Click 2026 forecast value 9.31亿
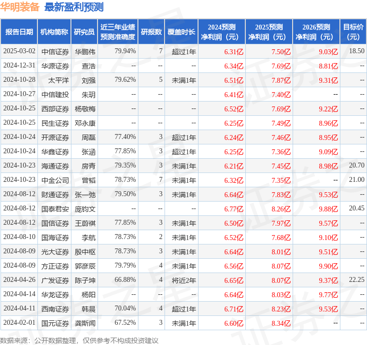 tap(328, 80)
